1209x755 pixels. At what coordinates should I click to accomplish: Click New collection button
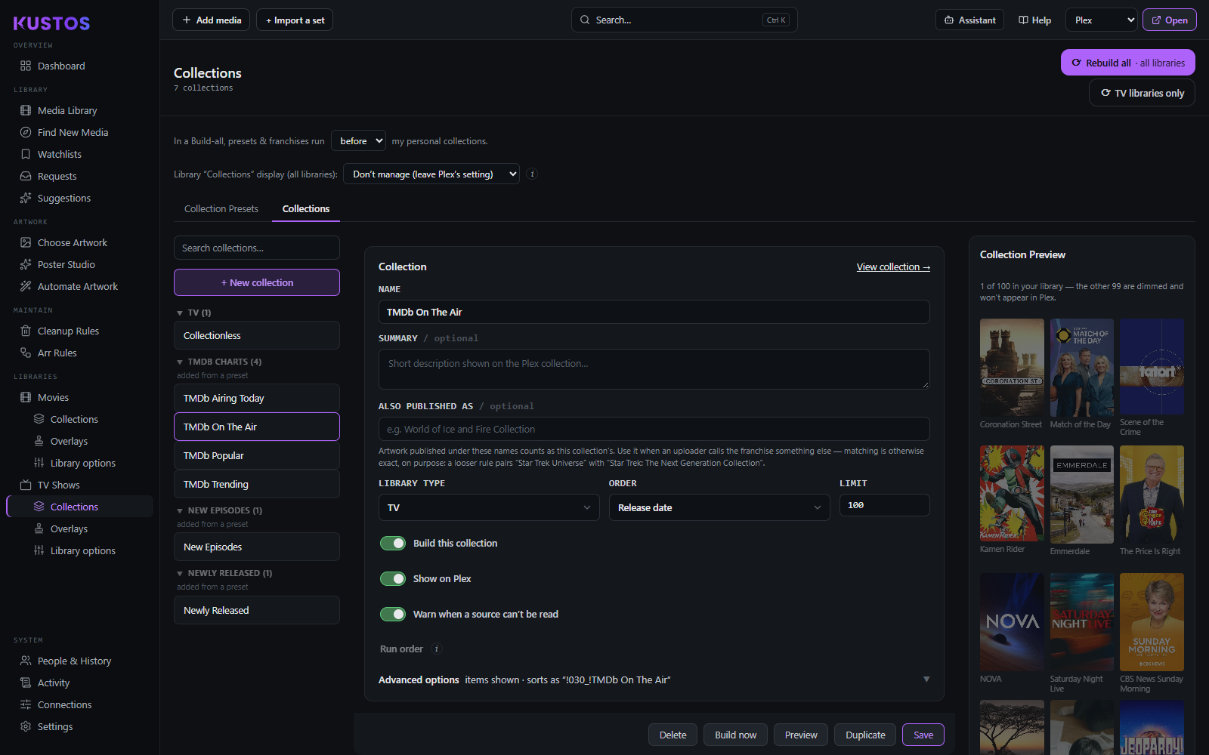(x=257, y=282)
